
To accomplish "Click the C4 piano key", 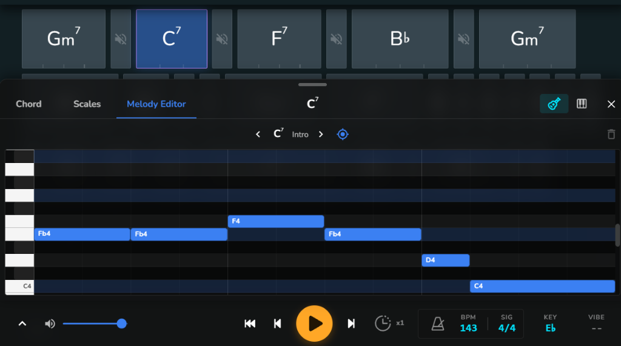I will pyautogui.click(x=19, y=286).
